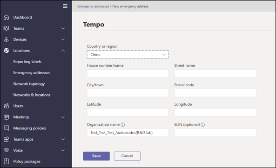This screenshot has width=276, height=168.
Task: Open Network topology menu item
Action: pyautogui.click(x=29, y=84)
